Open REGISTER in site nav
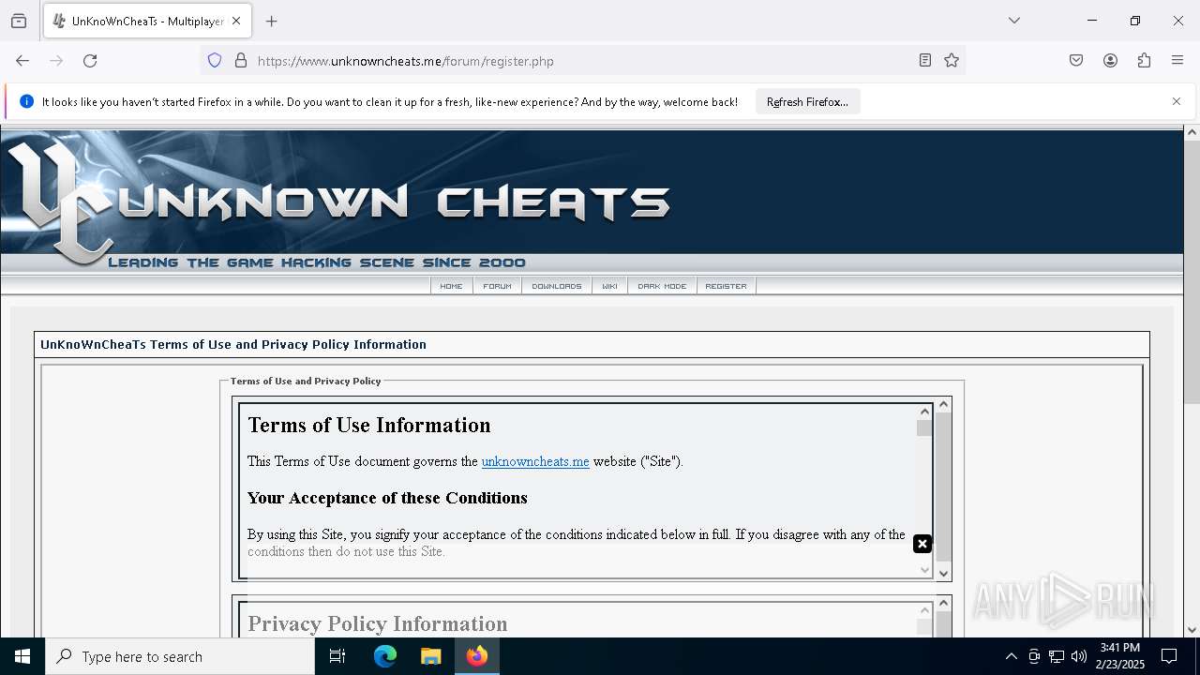This screenshot has height=675, width=1200. point(726,286)
